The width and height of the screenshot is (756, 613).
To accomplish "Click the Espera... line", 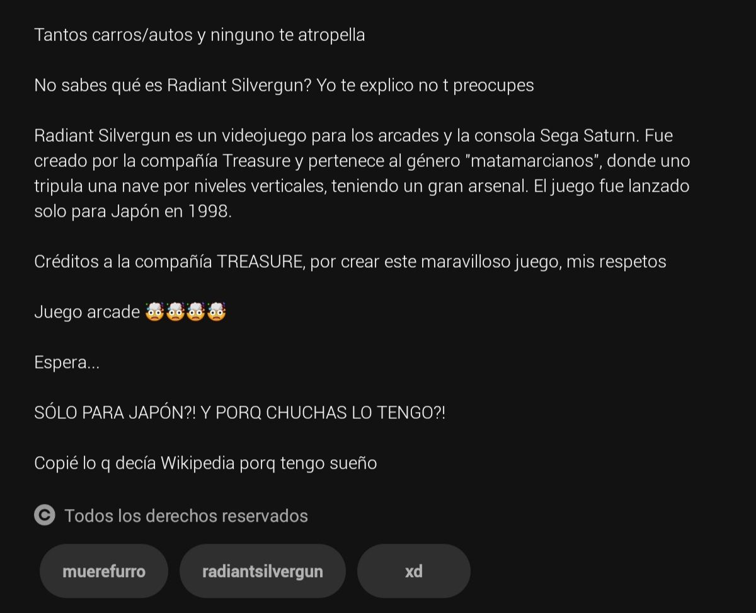I will coord(67,362).
